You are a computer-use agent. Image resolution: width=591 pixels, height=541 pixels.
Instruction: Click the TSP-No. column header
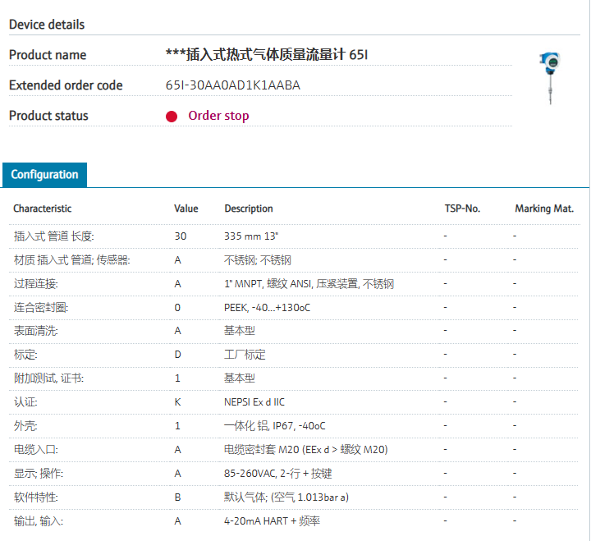(461, 209)
